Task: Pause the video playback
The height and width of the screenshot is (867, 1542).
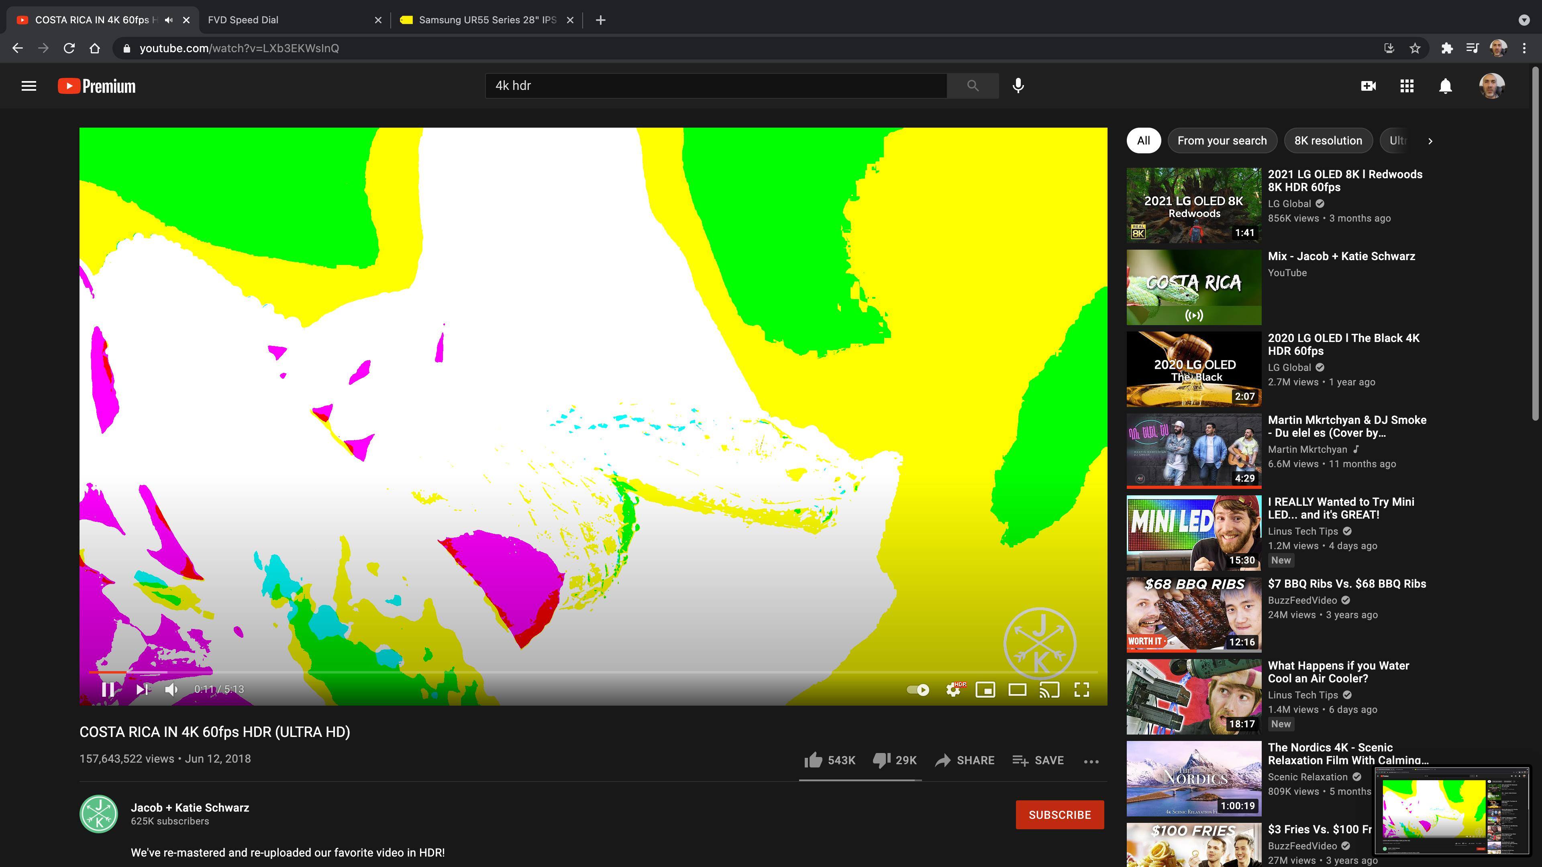Action: pyautogui.click(x=108, y=689)
